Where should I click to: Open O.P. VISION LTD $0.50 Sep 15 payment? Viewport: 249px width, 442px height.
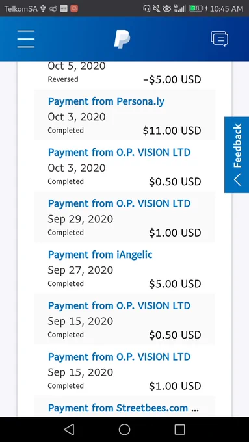(124, 320)
